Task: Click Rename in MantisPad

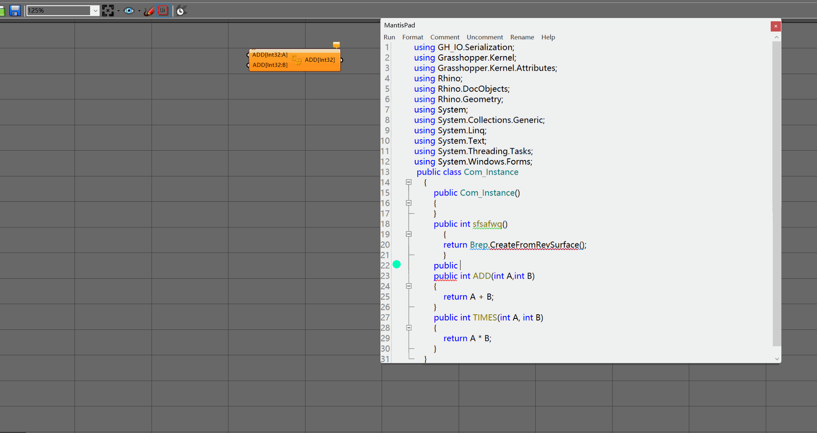Action: [522, 37]
